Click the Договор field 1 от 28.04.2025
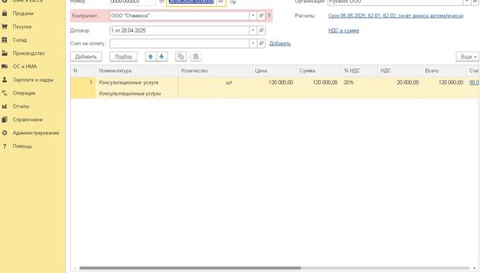This screenshot has height=273, width=486. point(179,30)
